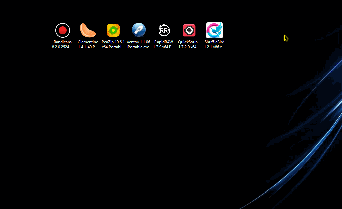Image resolution: width=342 pixels, height=209 pixels.
Task: Select the Ventoy blue USB icon
Action: pyautogui.click(x=139, y=30)
